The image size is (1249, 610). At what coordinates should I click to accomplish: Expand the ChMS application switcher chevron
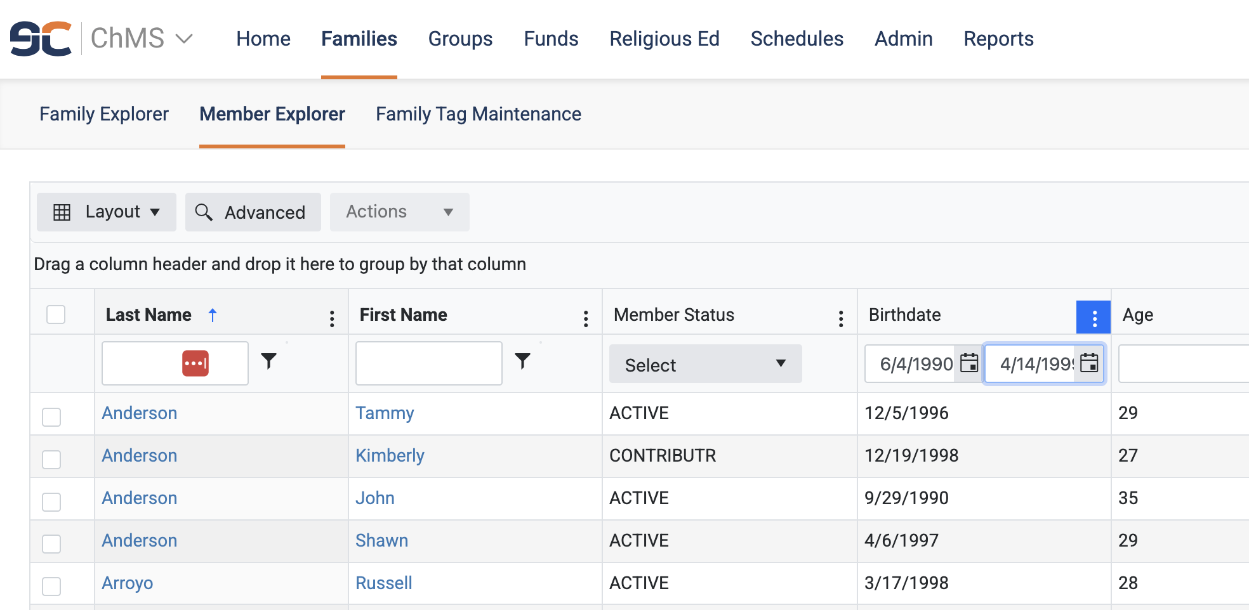click(x=184, y=39)
